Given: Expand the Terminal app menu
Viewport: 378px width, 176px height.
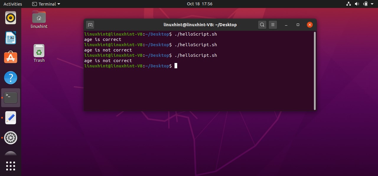Looking at the screenshot, I should [x=46, y=4].
